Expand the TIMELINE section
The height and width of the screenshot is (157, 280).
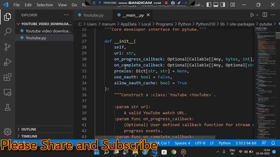coord(45,136)
